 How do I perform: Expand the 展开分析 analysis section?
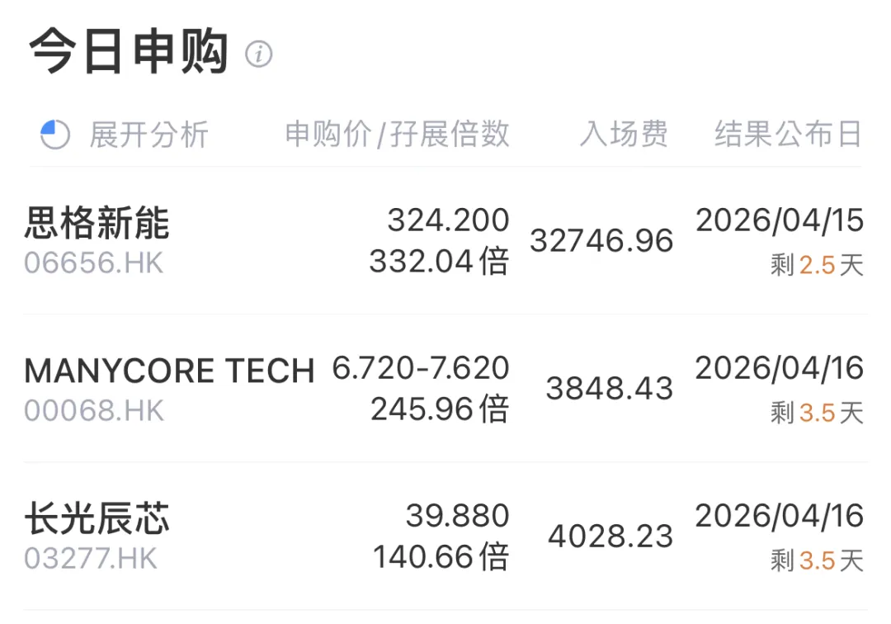(148, 135)
